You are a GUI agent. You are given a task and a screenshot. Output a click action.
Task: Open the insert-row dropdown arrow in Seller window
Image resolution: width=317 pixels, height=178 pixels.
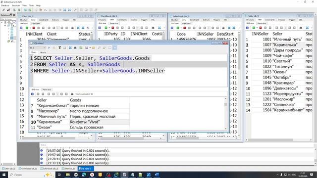(x=257, y=28)
